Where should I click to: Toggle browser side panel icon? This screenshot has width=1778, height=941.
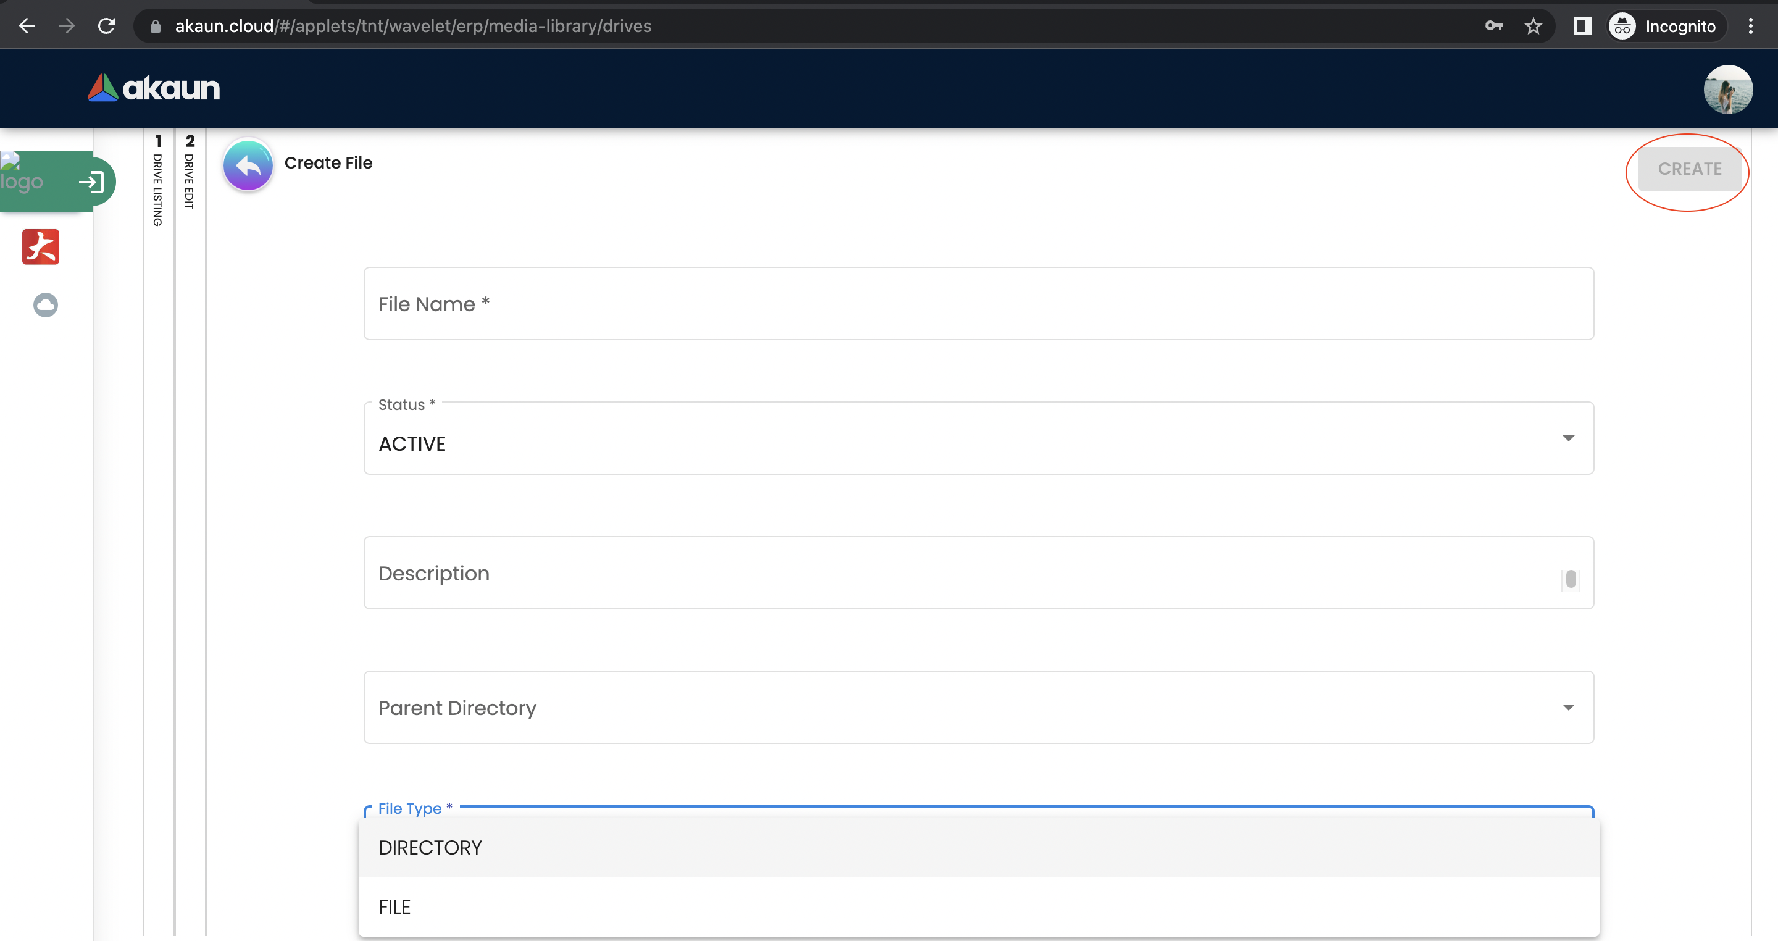[1582, 26]
